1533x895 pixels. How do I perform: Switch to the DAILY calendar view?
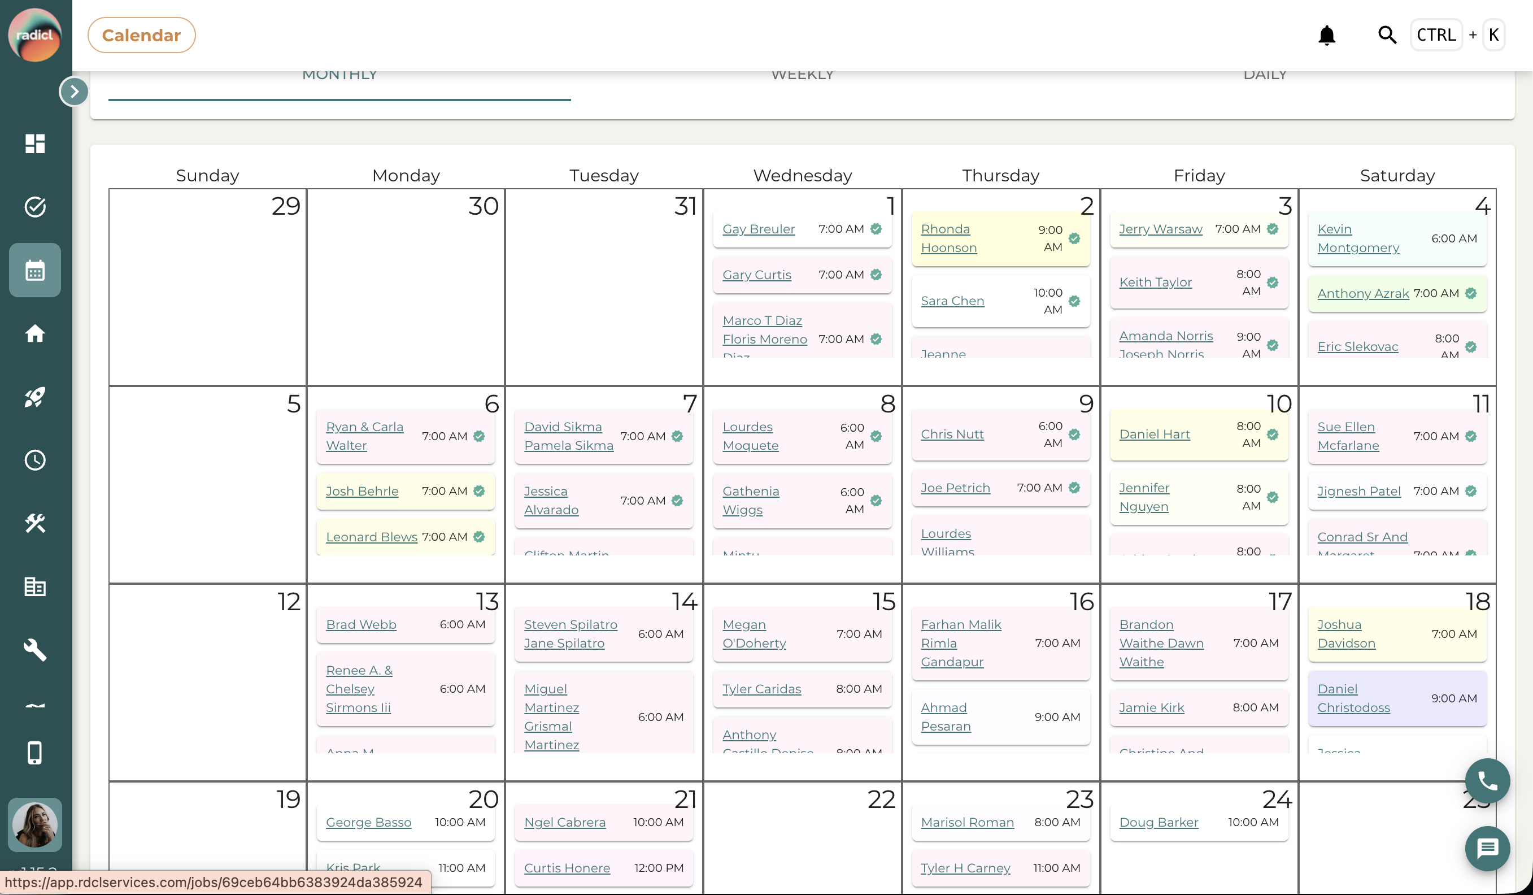point(1265,75)
